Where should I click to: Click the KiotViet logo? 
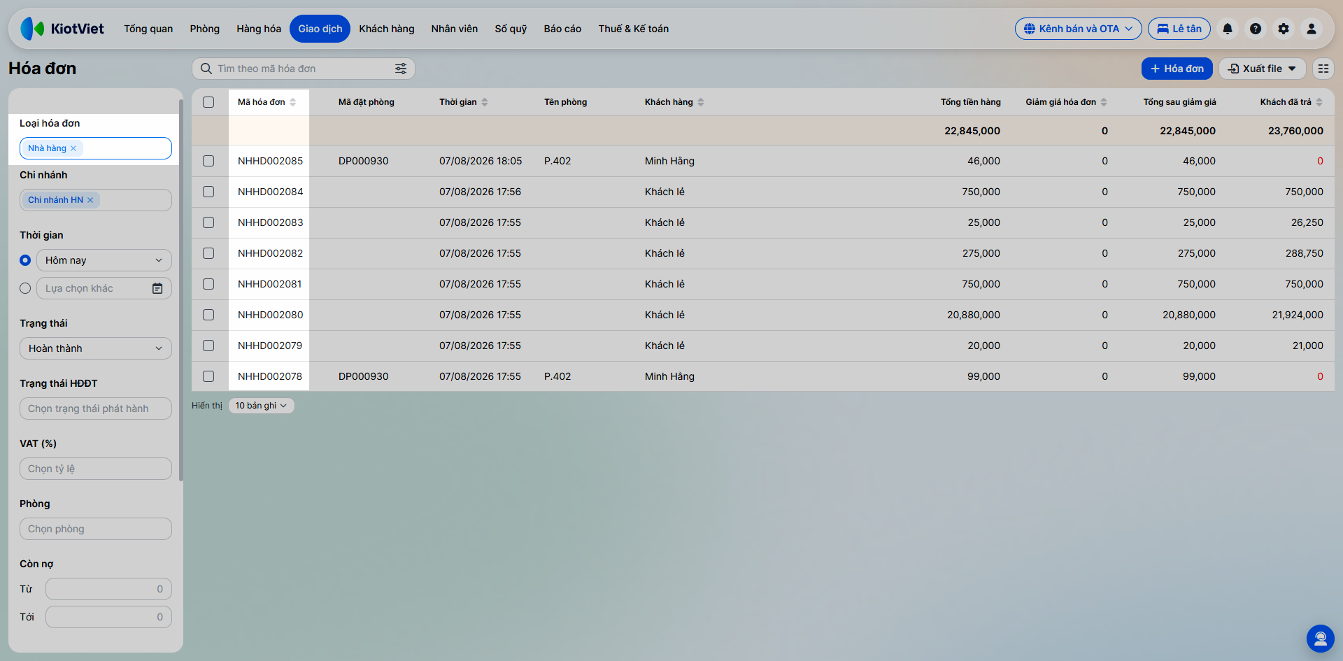pyautogui.click(x=62, y=29)
